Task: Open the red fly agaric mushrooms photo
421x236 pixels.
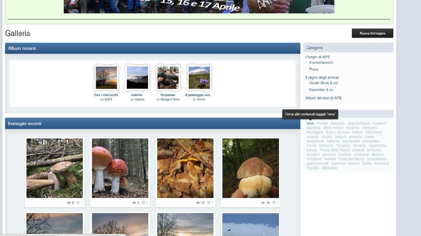Action: tap(120, 168)
